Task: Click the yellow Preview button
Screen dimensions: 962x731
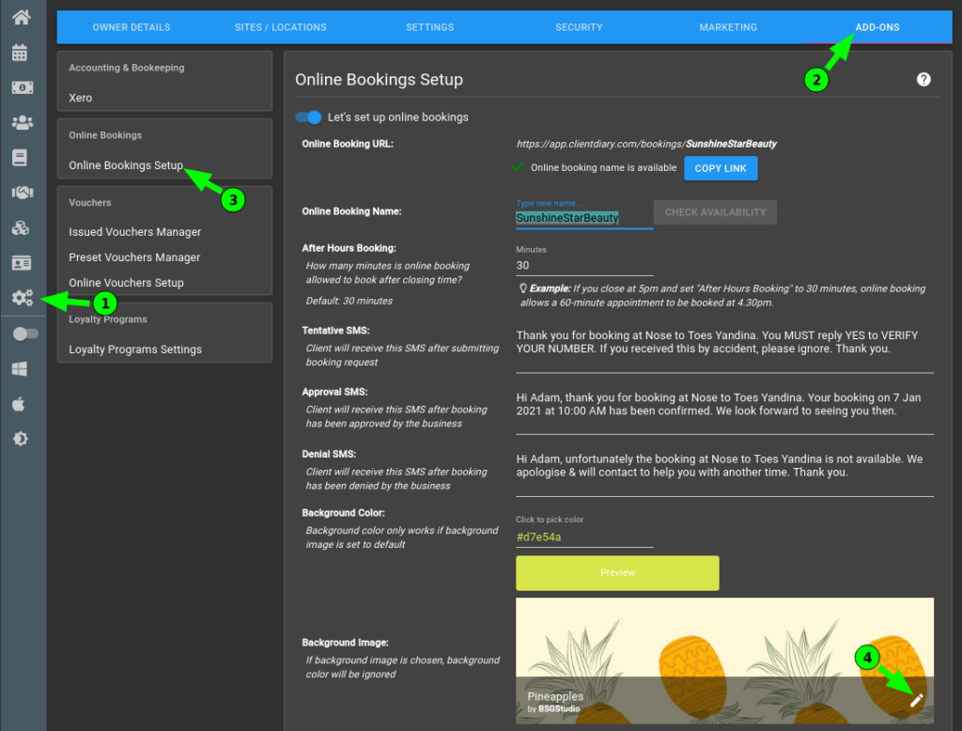Action: click(617, 572)
